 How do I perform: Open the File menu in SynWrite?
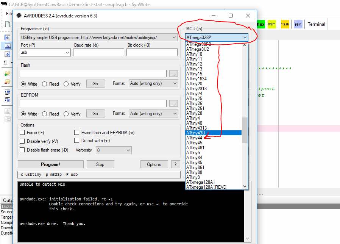9,14
